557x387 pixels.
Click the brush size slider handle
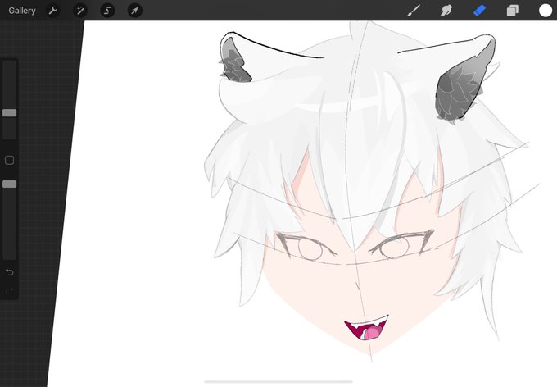pos(10,113)
